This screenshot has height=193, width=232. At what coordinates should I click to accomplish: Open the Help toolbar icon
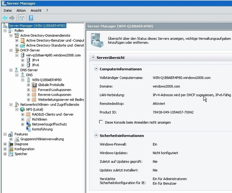(31, 18)
